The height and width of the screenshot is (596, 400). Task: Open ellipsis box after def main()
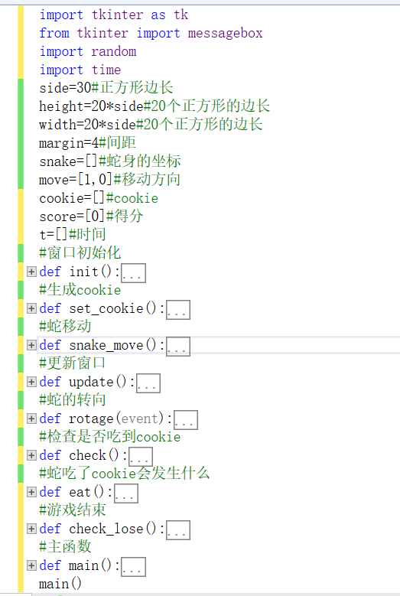pos(133,567)
